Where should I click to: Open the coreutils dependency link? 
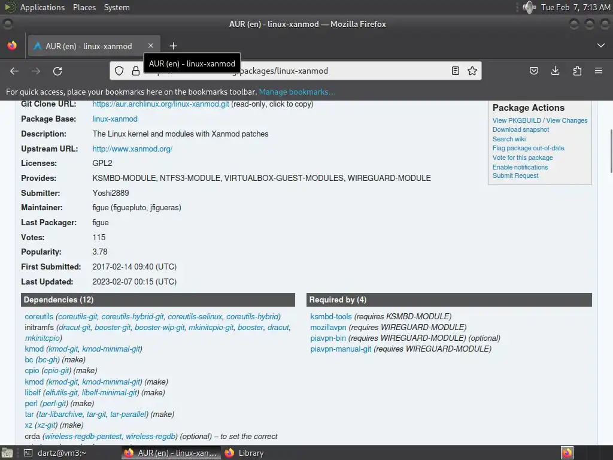(x=39, y=316)
